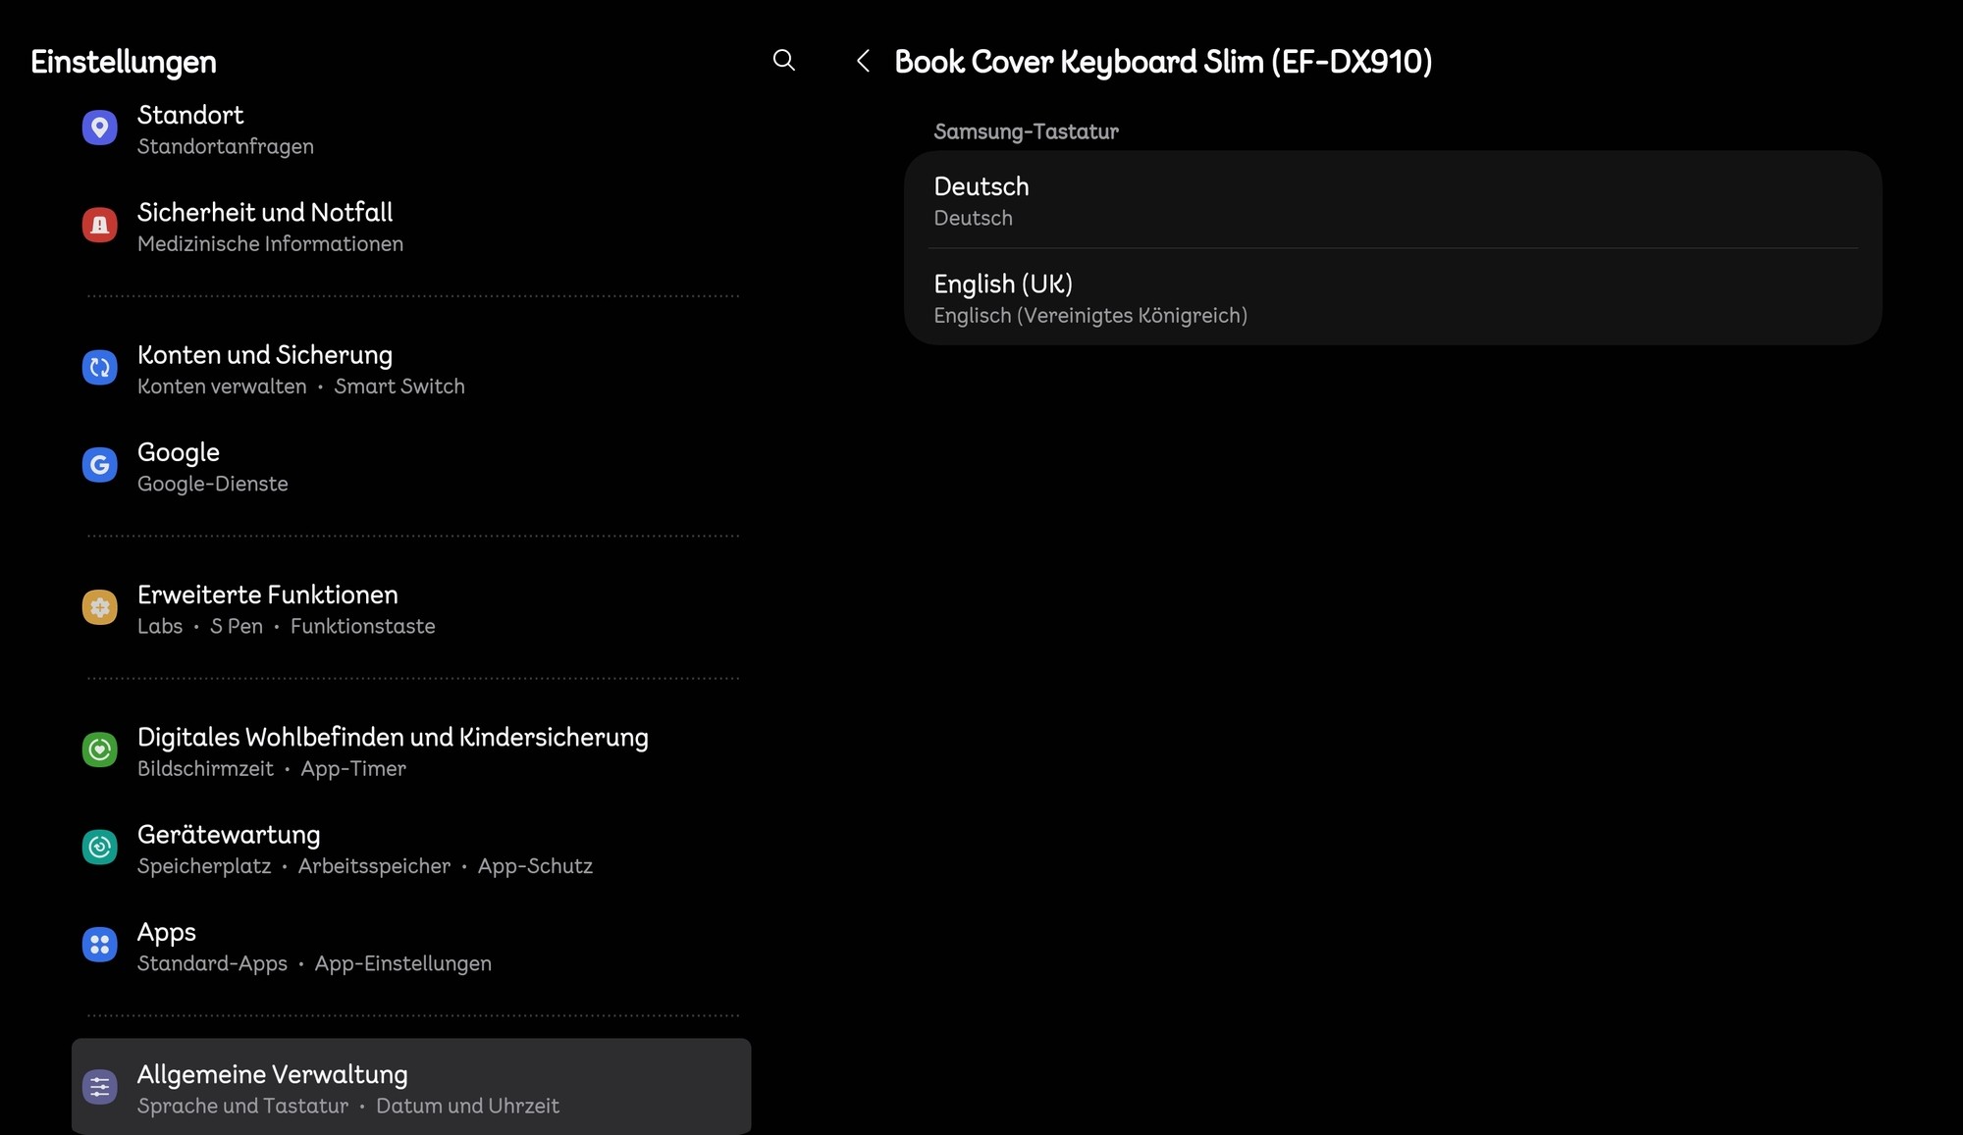
Task: Click the Konten und Sicherung sync icon
Action: click(x=99, y=368)
